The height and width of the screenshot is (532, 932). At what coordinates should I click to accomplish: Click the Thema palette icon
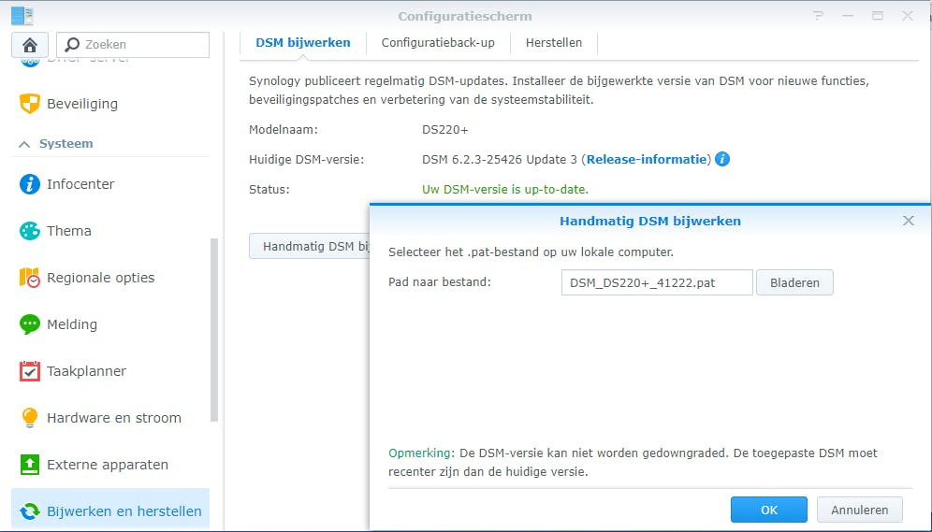click(x=29, y=230)
